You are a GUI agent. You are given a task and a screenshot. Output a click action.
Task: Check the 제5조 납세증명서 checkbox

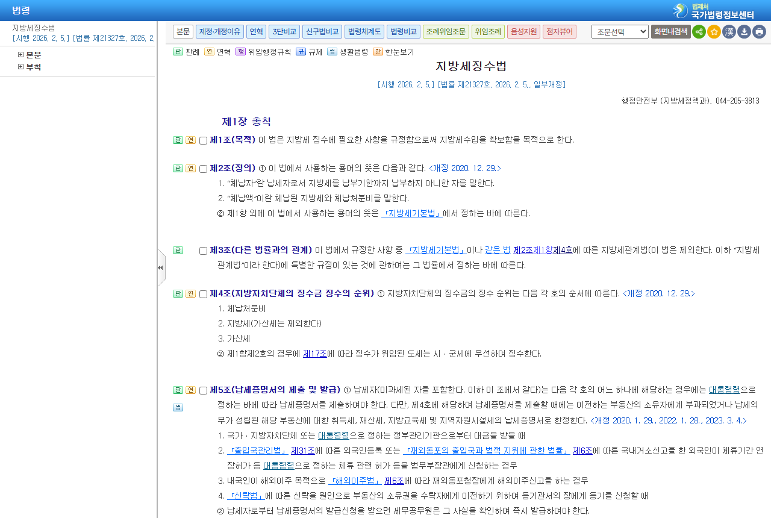(203, 390)
